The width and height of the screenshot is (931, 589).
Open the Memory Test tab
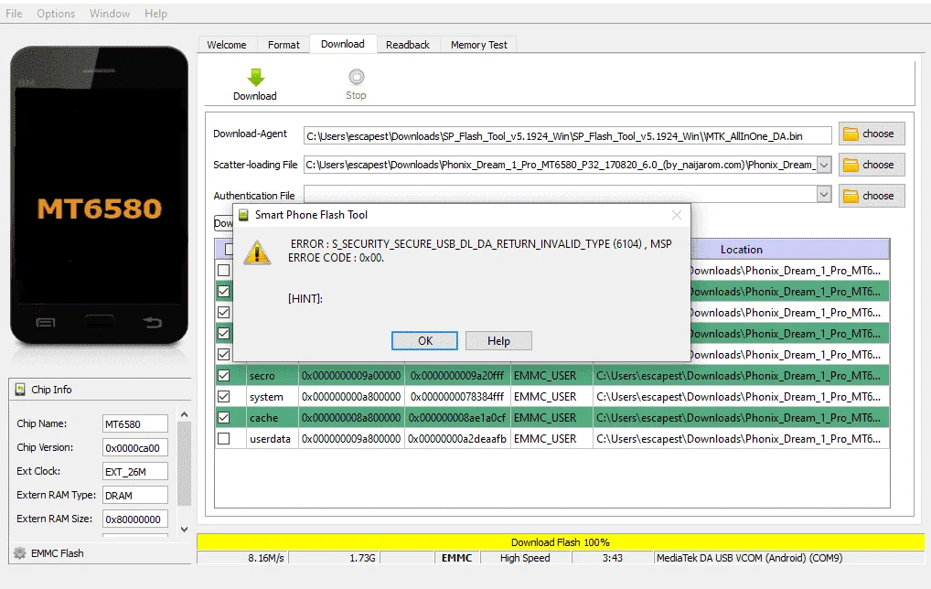479,45
